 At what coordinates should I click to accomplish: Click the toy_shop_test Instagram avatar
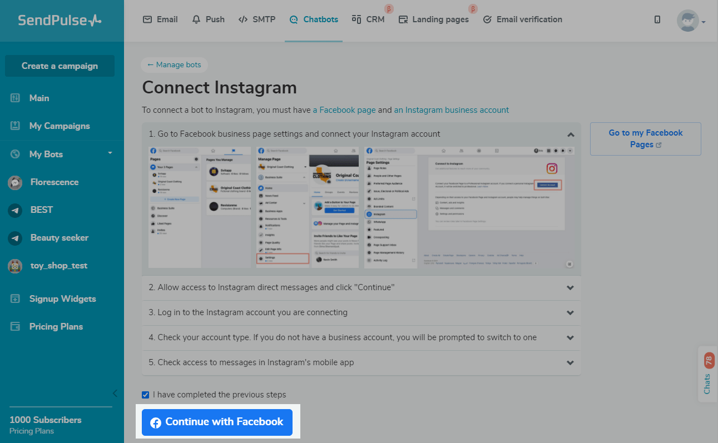click(x=15, y=266)
